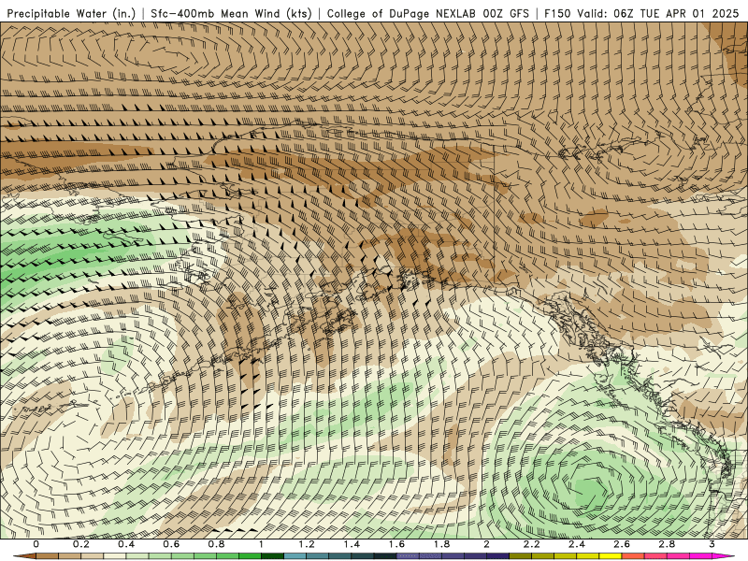
Task: Click the '0.6' color scale label
Action: click(x=171, y=544)
